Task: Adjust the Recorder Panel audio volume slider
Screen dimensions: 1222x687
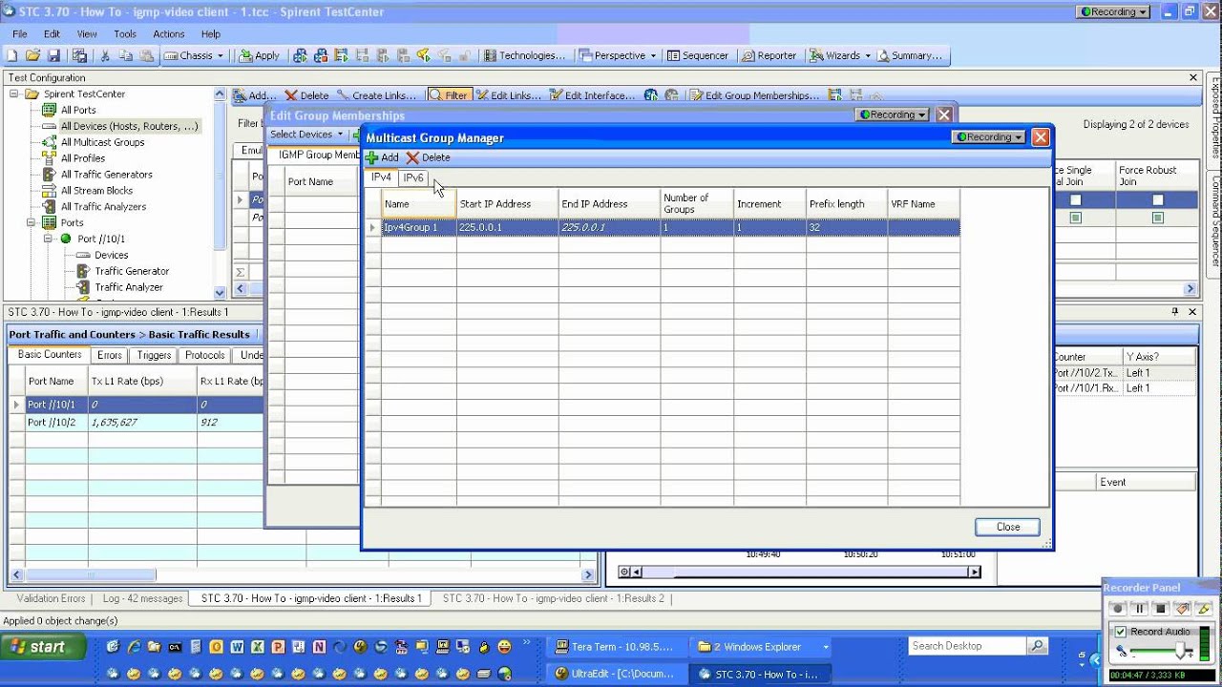Action: pyautogui.click(x=1182, y=651)
